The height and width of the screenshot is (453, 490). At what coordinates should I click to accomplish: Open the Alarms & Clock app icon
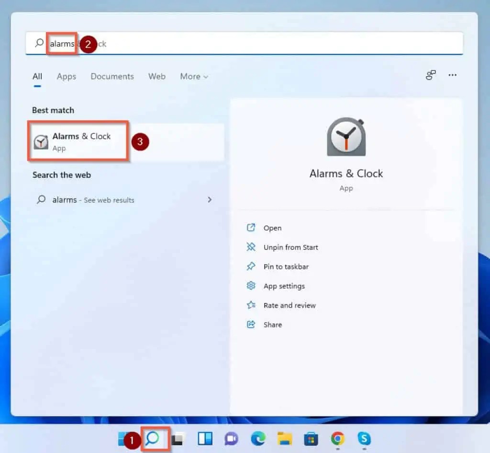point(346,136)
